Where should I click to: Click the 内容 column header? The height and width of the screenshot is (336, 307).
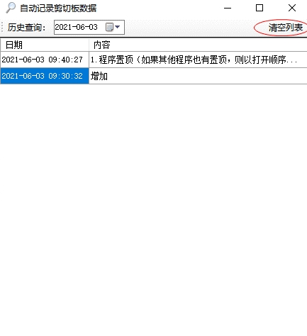tap(198, 45)
